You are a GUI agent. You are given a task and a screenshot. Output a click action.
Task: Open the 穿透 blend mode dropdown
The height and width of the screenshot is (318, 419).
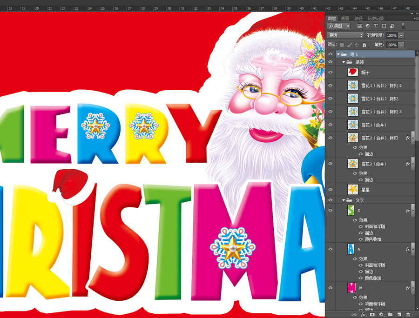point(345,35)
